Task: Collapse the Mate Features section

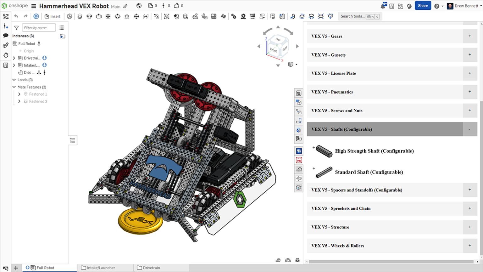Action: 14,87
